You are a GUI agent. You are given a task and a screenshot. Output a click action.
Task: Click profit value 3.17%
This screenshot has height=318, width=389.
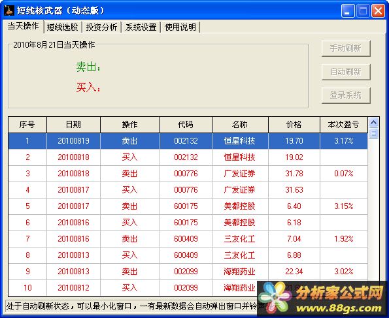click(344, 141)
